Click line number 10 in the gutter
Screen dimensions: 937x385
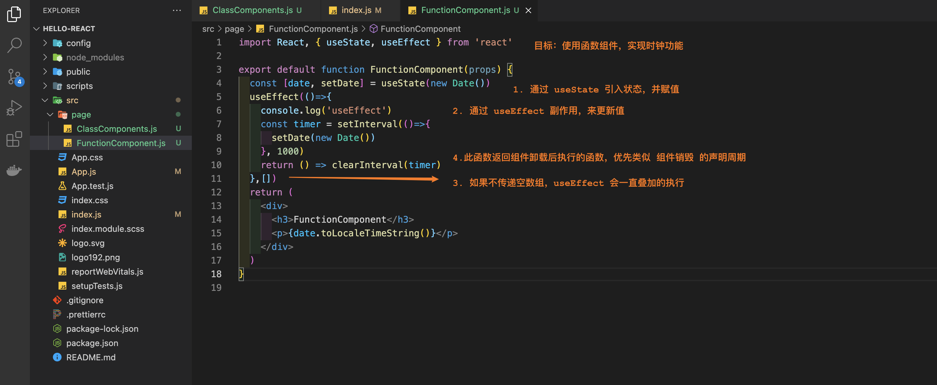tap(216, 165)
